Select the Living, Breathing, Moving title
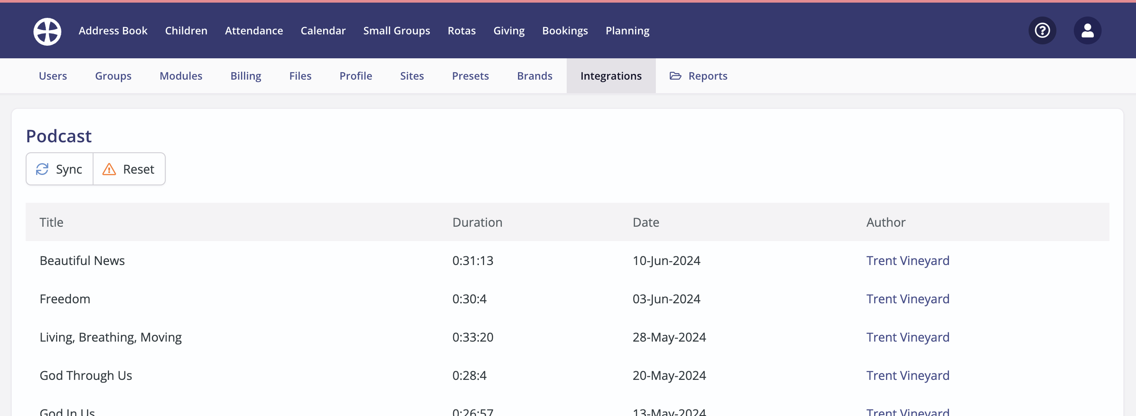Image resolution: width=1136 pixels, height=416 pixels. [111, 337]
